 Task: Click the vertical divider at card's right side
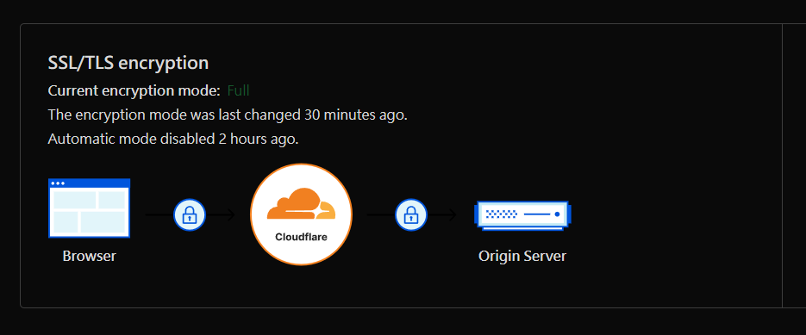click(x=782, y=165)
